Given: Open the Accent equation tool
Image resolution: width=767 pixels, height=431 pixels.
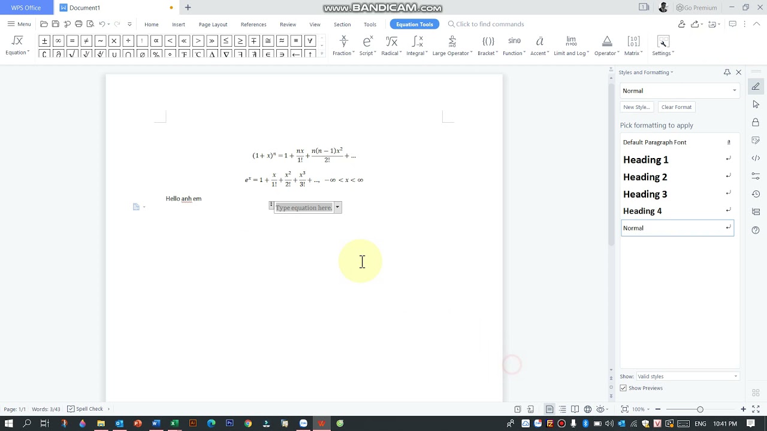Looking at the screenshot, I should [x=539, y=45].
